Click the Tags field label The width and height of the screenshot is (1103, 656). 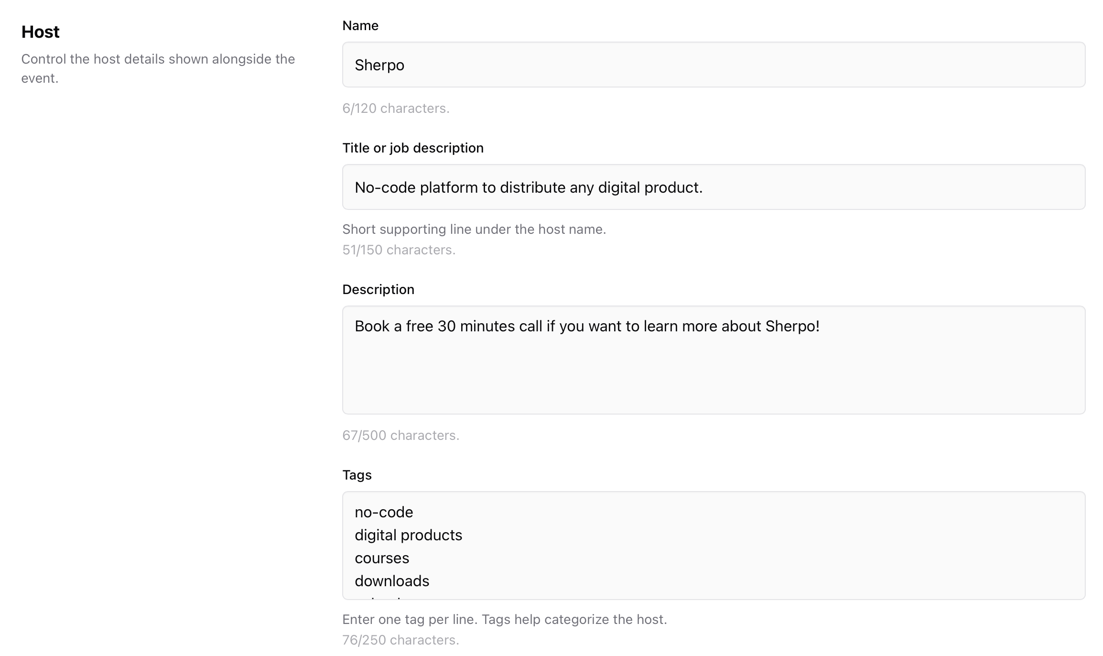pyautogui.click(x=357, y=475)
